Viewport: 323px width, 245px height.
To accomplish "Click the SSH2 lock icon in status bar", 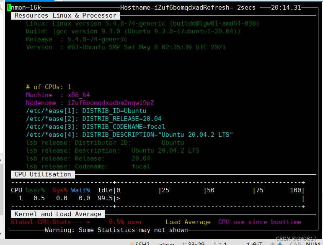I will (132, 244).
